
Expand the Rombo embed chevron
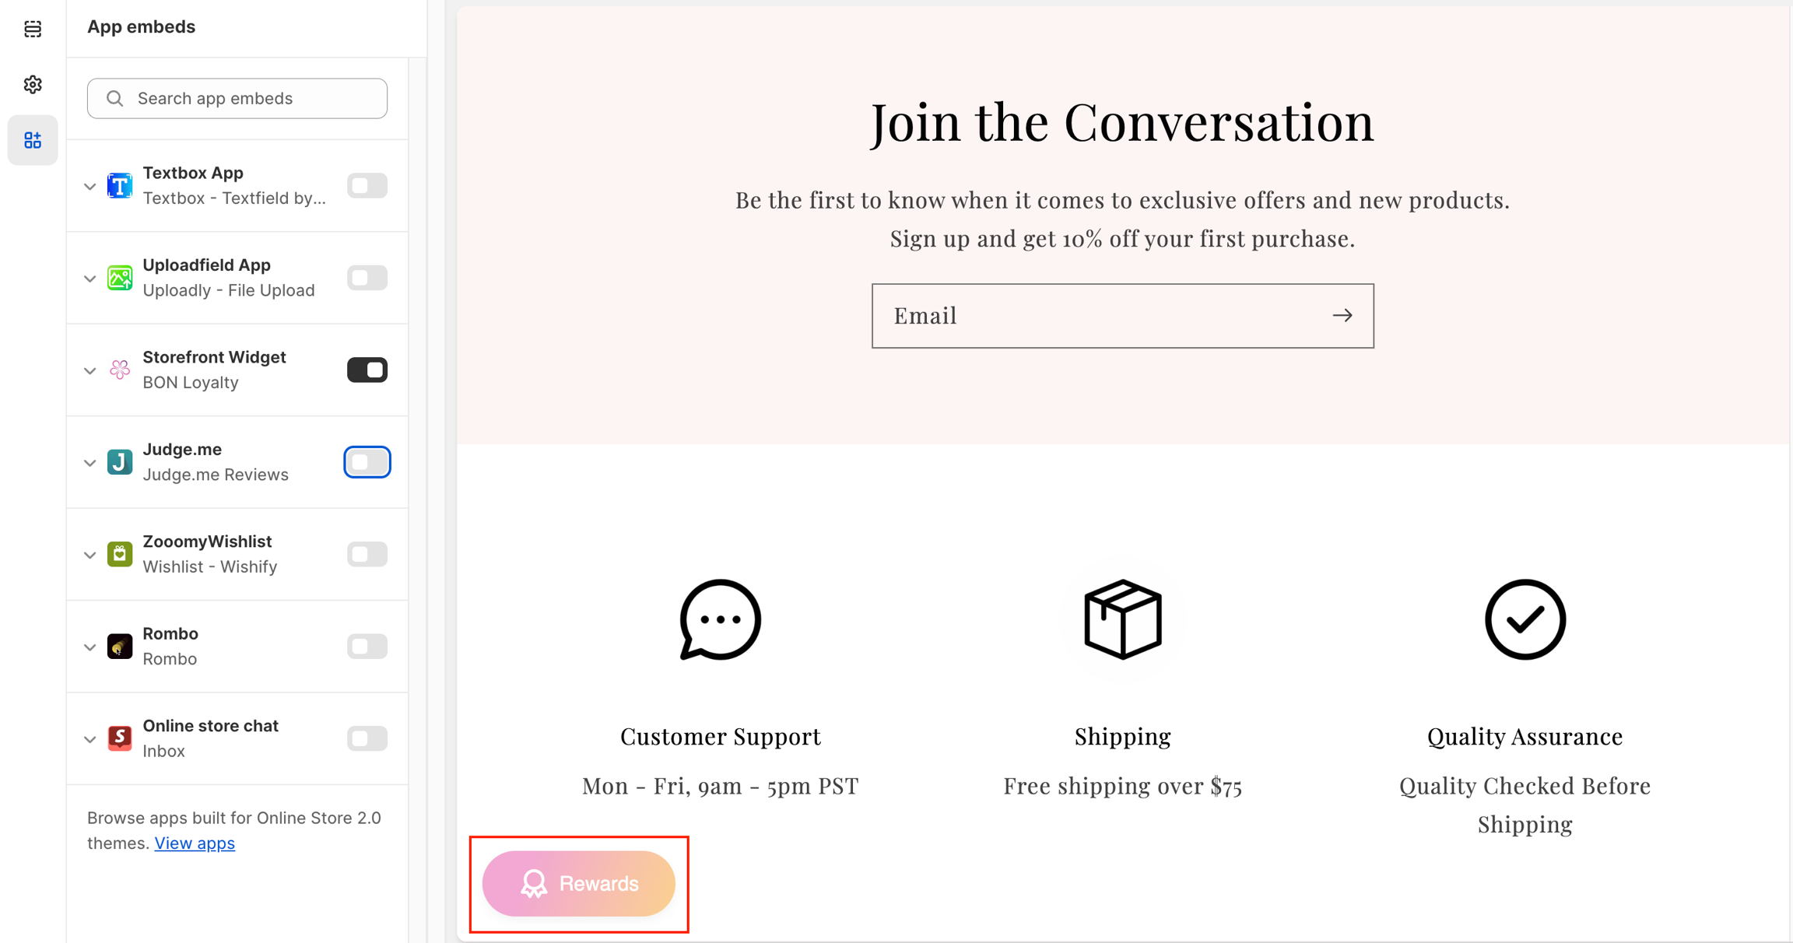tap(90, 647)
